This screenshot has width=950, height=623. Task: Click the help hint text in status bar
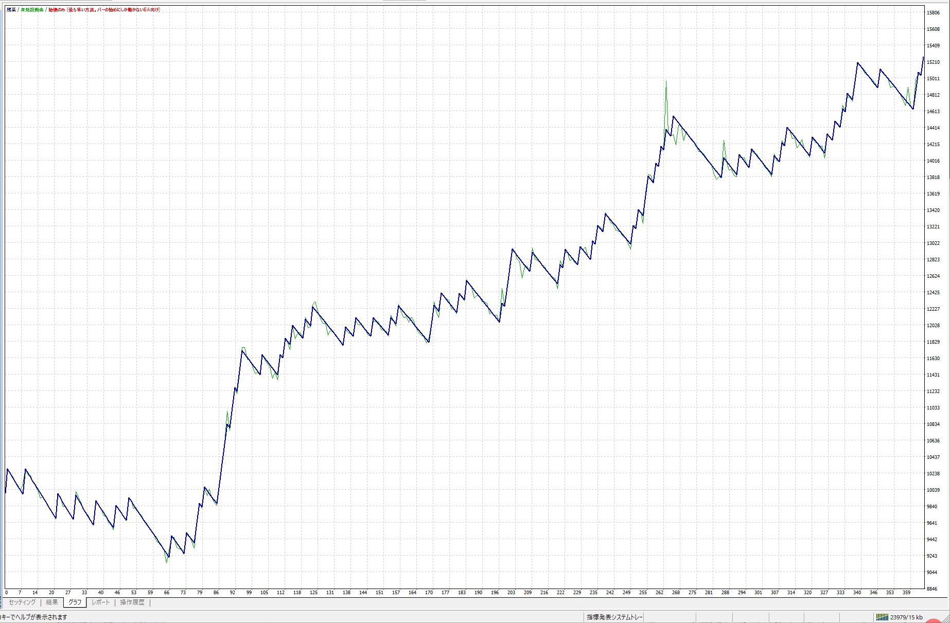tap(34, 617)
